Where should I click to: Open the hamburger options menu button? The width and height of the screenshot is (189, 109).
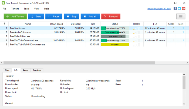[181, 16]
